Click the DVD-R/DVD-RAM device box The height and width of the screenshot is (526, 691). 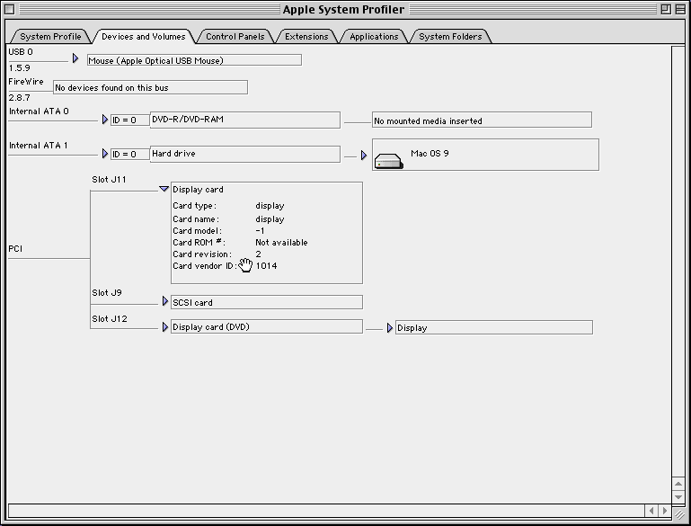click(x=245, y=120)
